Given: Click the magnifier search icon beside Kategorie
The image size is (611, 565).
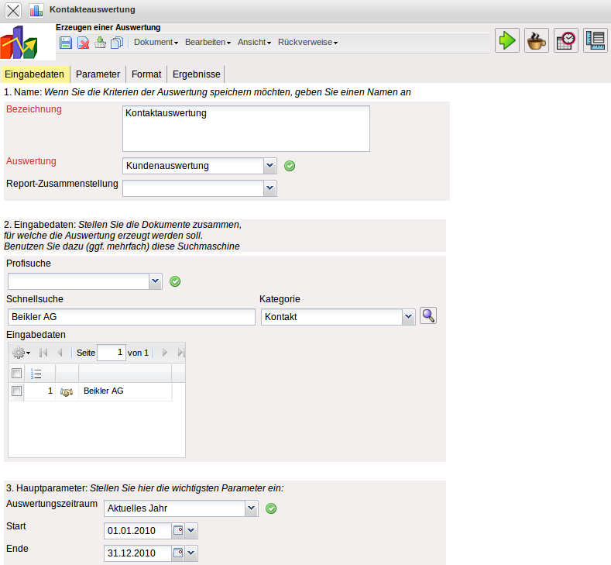Looking at the screenshot, I should tap(427, 316).
